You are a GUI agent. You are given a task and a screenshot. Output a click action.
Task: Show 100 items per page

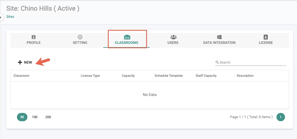pyautogui.click(x=35, y=117)
